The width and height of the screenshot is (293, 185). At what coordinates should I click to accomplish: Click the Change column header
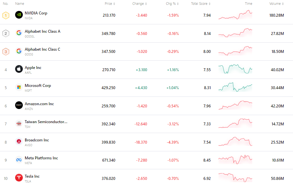click(138, 4)
